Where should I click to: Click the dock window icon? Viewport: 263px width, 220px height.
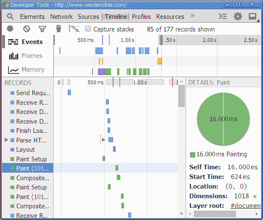click(x=253, y=17)
